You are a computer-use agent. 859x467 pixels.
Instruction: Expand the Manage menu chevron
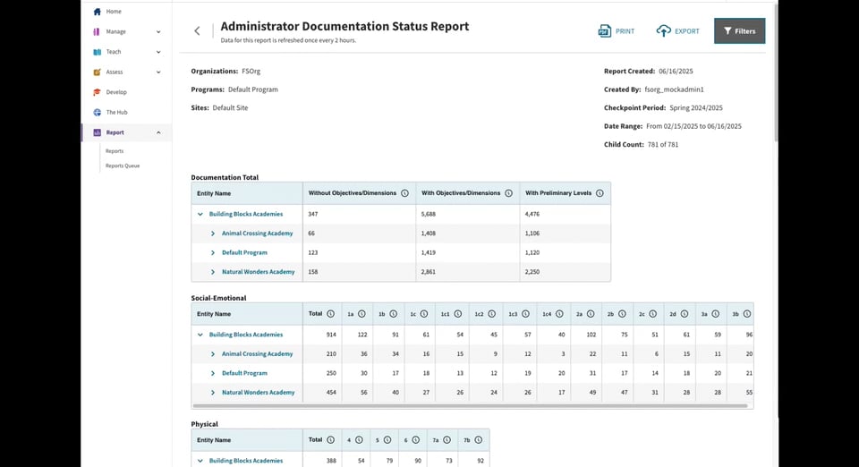point(158,31)
